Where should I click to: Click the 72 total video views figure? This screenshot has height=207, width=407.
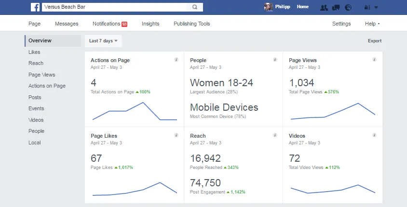click(294, 158)
